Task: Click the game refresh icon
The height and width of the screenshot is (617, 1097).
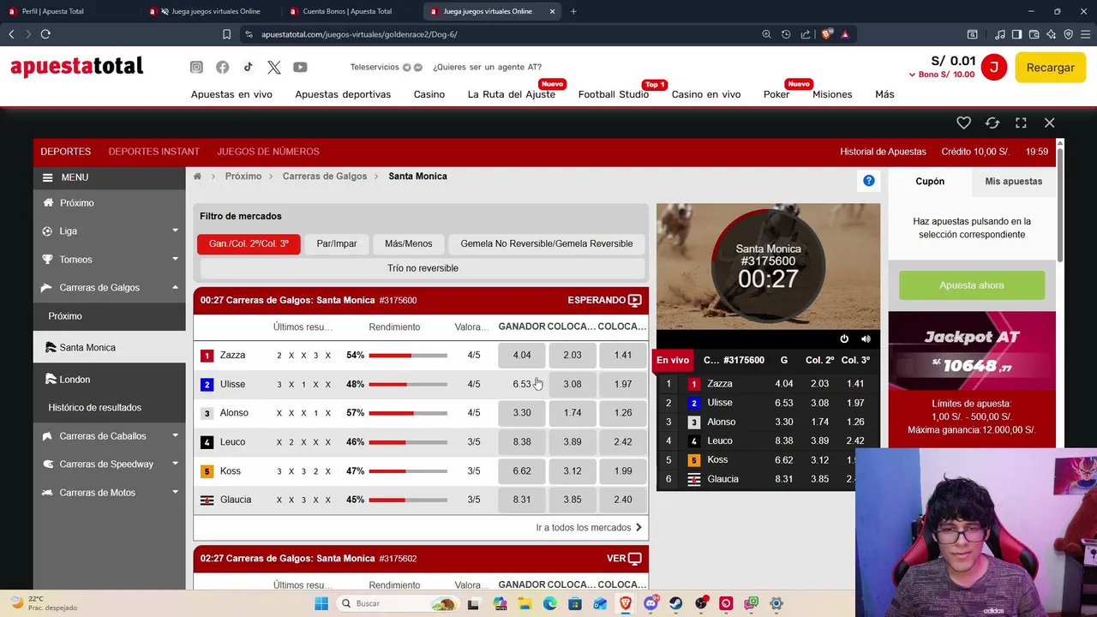Action: coord(992,123)
